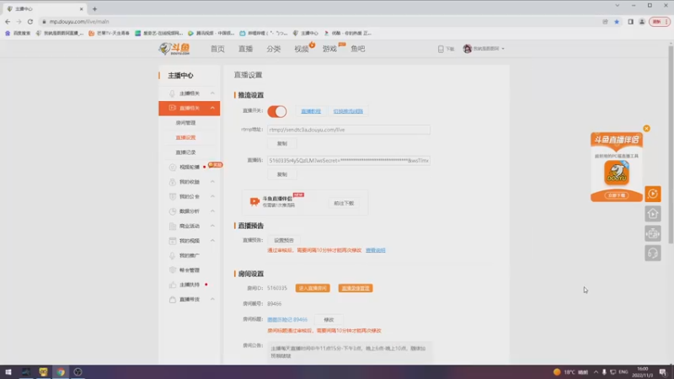Click 前往下载 button for 直播伴侣
The width and height of the screenshot is (674, 379).
[x=344, y=203]
